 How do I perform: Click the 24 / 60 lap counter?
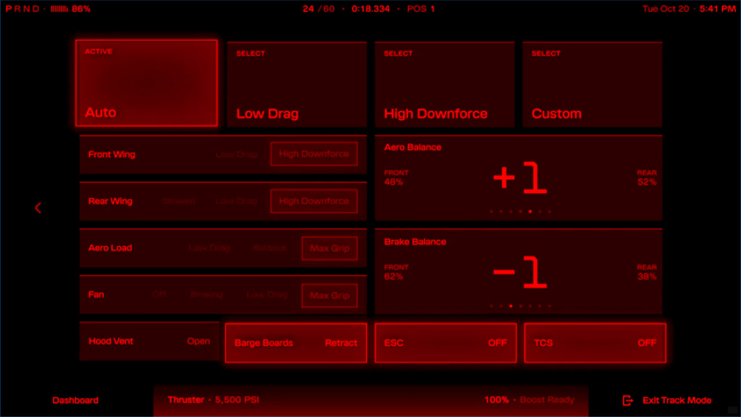coord(318,9)
